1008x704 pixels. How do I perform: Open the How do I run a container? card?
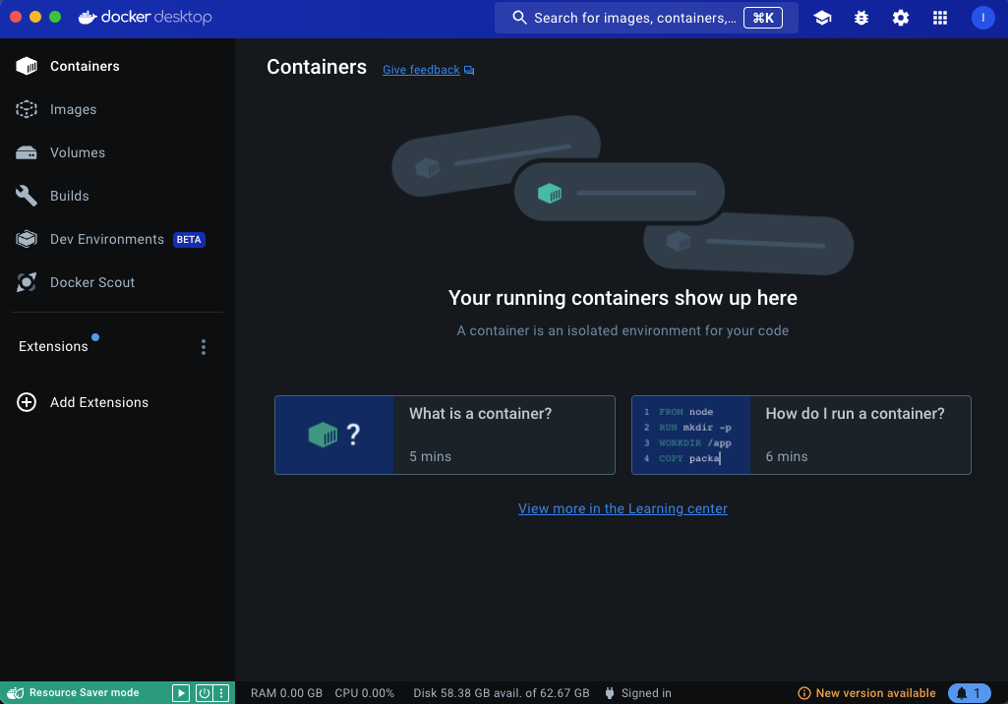[x=801, y=436]
